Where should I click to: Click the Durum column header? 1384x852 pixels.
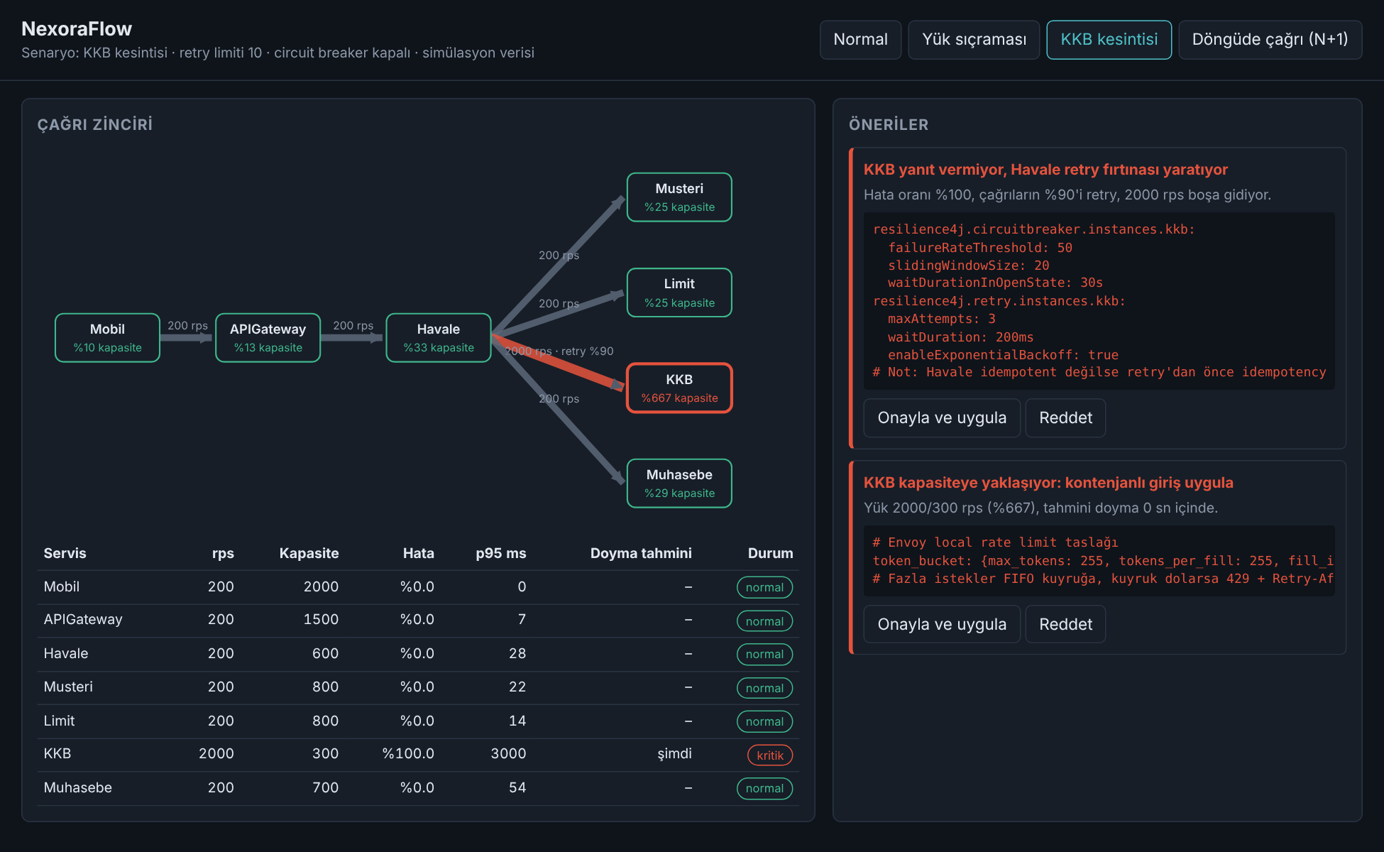(x=770, y=553)
